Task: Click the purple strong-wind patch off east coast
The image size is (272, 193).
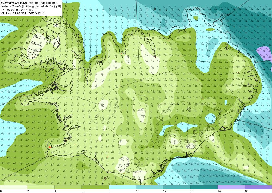Action: click(264, 53)
